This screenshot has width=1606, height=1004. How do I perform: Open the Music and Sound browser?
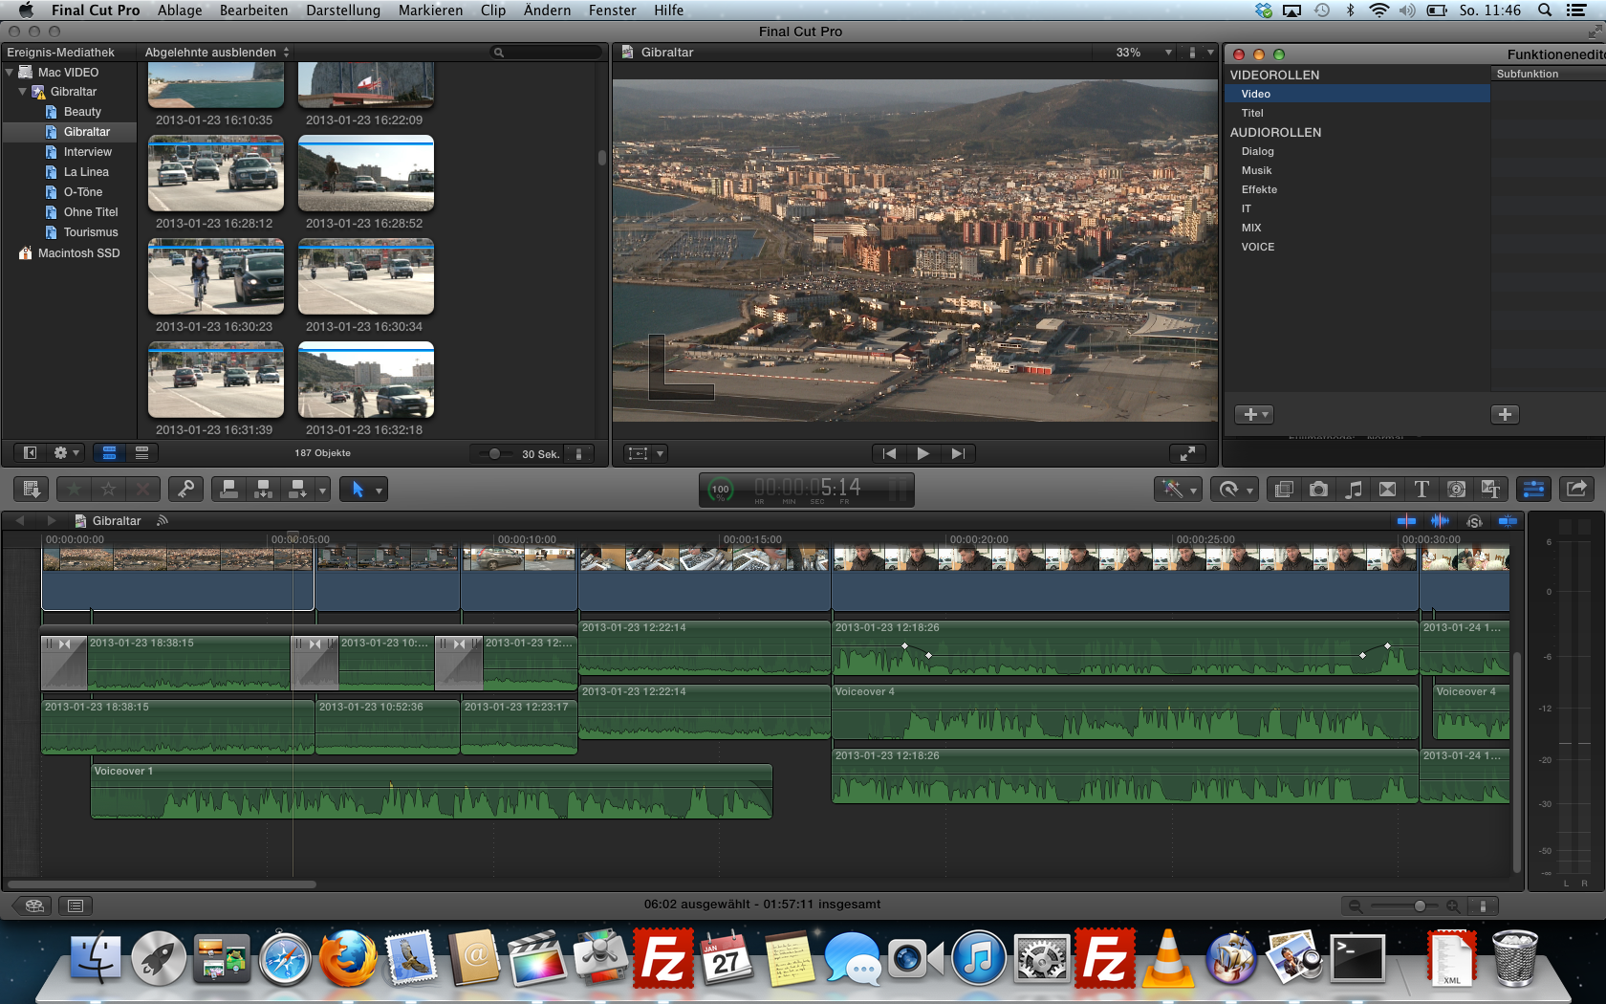1353,490
